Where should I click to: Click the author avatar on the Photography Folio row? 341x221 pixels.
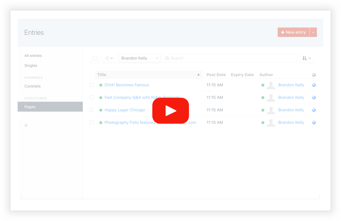click(x=271, y=123)
